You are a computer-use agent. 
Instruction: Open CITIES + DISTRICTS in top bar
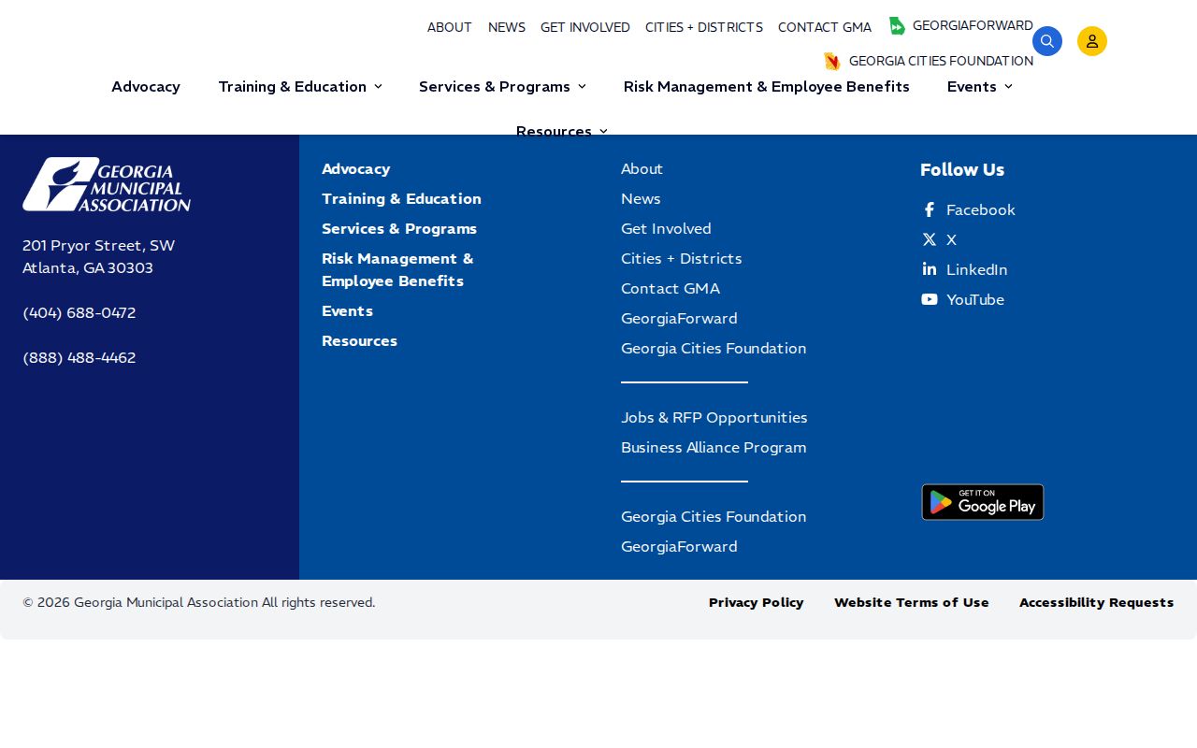(704, 27)
